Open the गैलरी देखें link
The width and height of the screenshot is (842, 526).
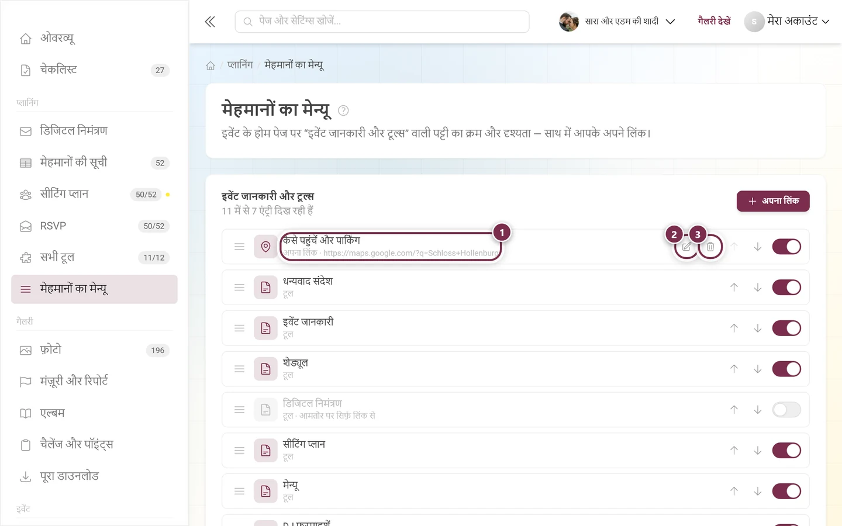click(x=714, y=21)
